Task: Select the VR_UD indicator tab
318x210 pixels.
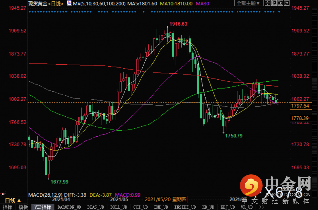Action: pyautogui.click(x=246, y=207)
